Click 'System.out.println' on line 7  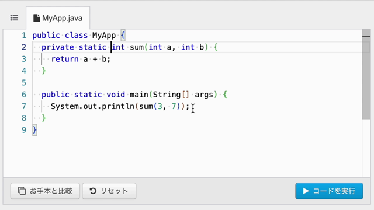click(92, 106)
